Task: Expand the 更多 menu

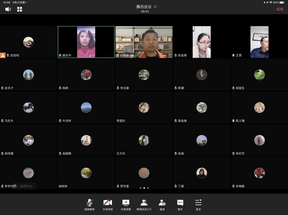Action: pyautogui.click(x=198, y=205)
